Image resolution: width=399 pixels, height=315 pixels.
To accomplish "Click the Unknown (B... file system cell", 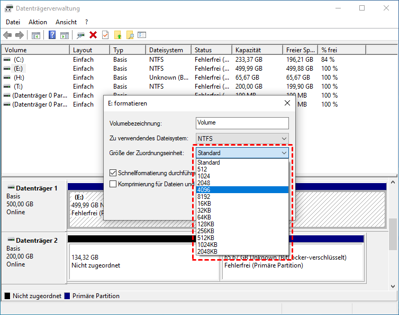I will point(169,78).
